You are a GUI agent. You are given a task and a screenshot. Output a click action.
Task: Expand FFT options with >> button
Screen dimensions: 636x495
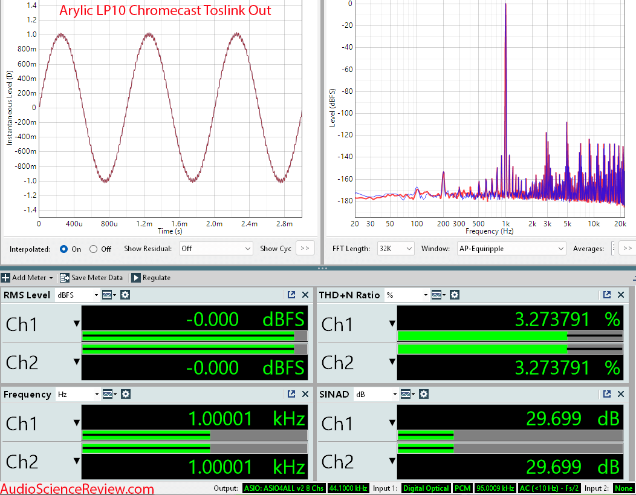[x=627, y=248]
